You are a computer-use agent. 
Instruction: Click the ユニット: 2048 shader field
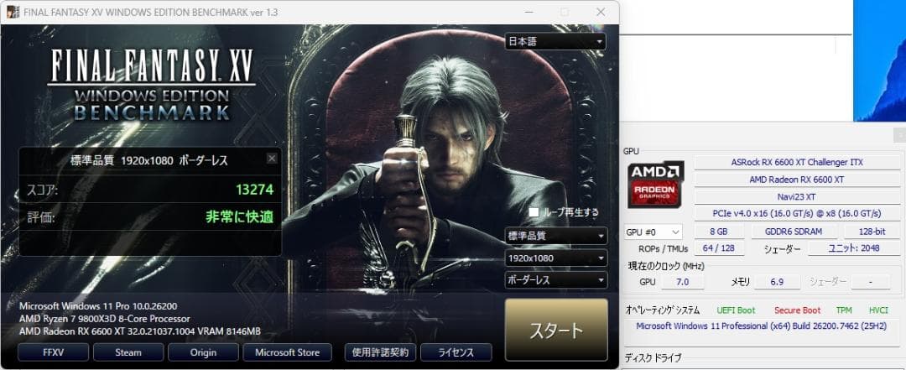(854, 248)
